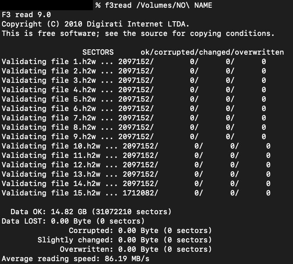Click the redacted black bar in the prompt

[46, 5]
